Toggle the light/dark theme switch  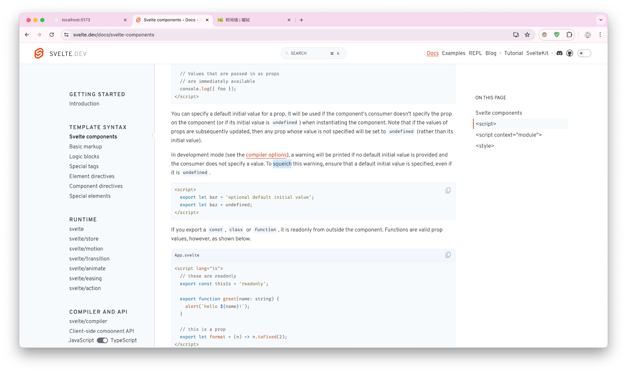point(584,53)
